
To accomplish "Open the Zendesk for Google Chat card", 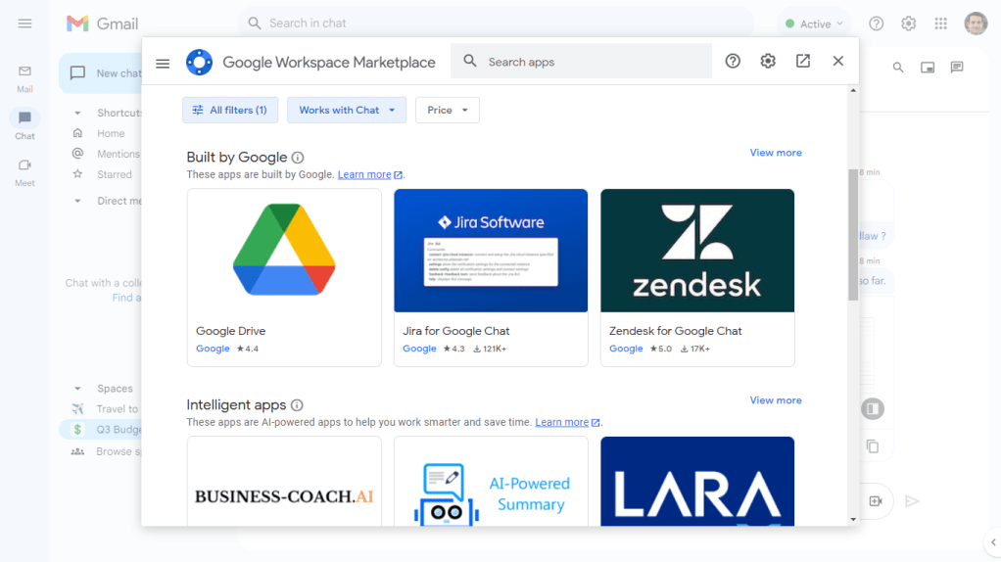I will pos(697,277).
